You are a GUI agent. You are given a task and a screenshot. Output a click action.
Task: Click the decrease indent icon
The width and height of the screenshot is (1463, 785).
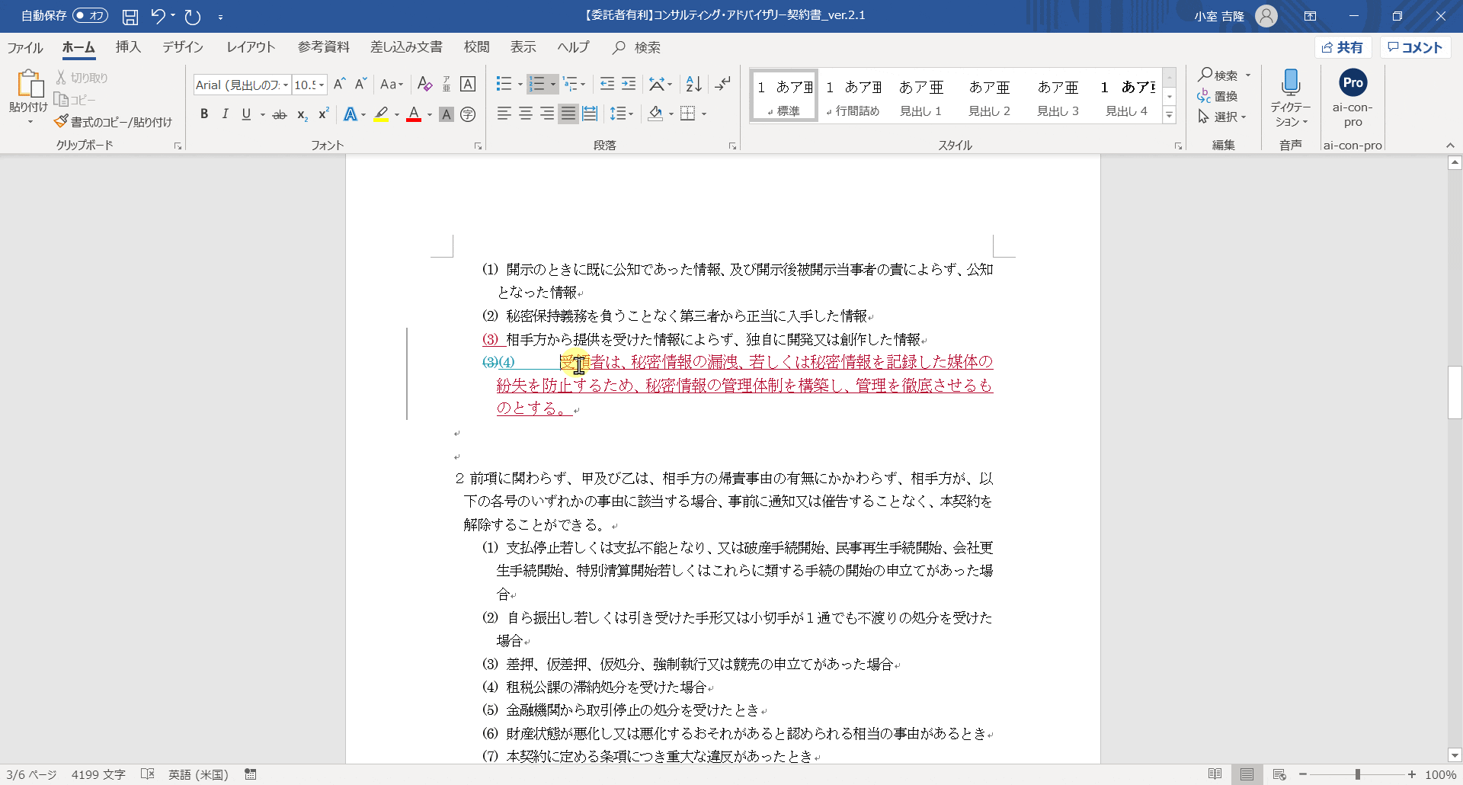[607, 84]
